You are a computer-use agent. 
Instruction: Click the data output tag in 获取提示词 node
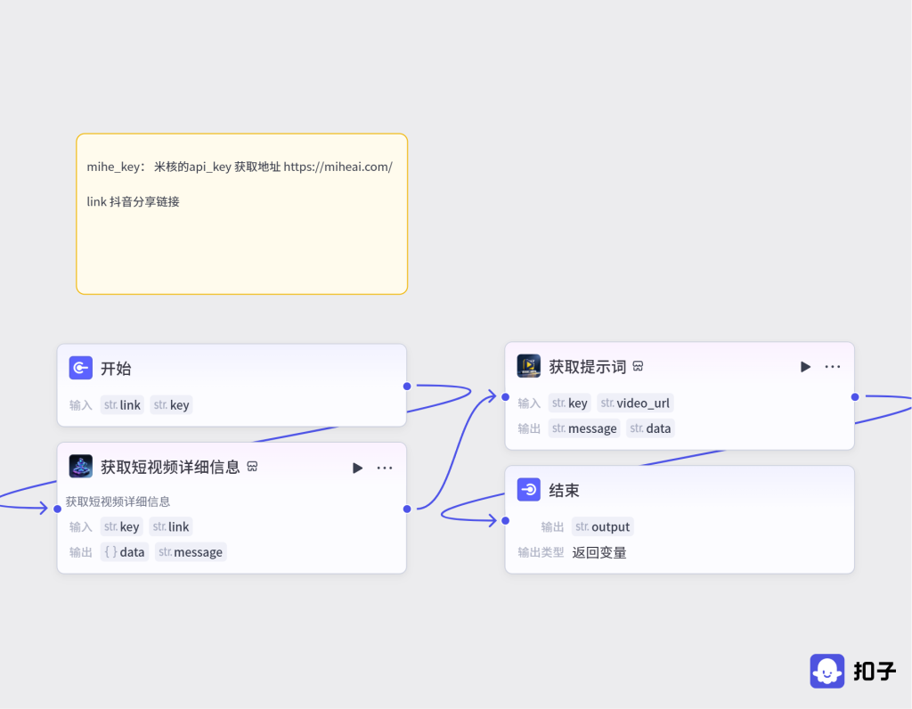coord(650,428)
